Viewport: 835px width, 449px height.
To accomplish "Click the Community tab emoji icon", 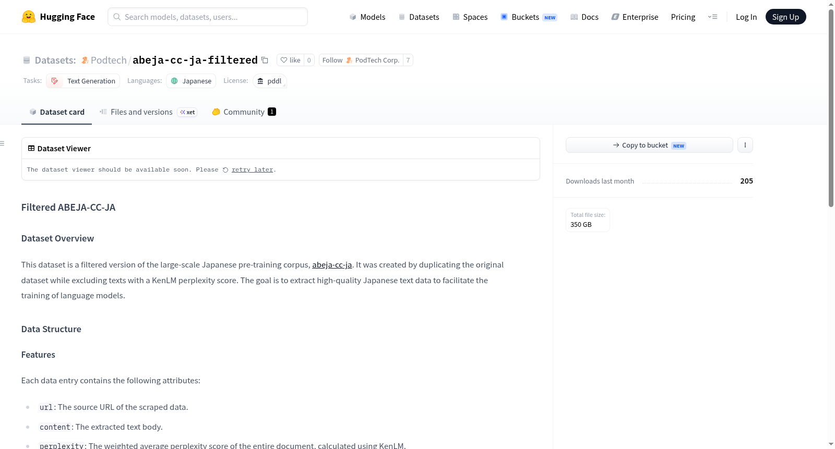I will point(216,112).
